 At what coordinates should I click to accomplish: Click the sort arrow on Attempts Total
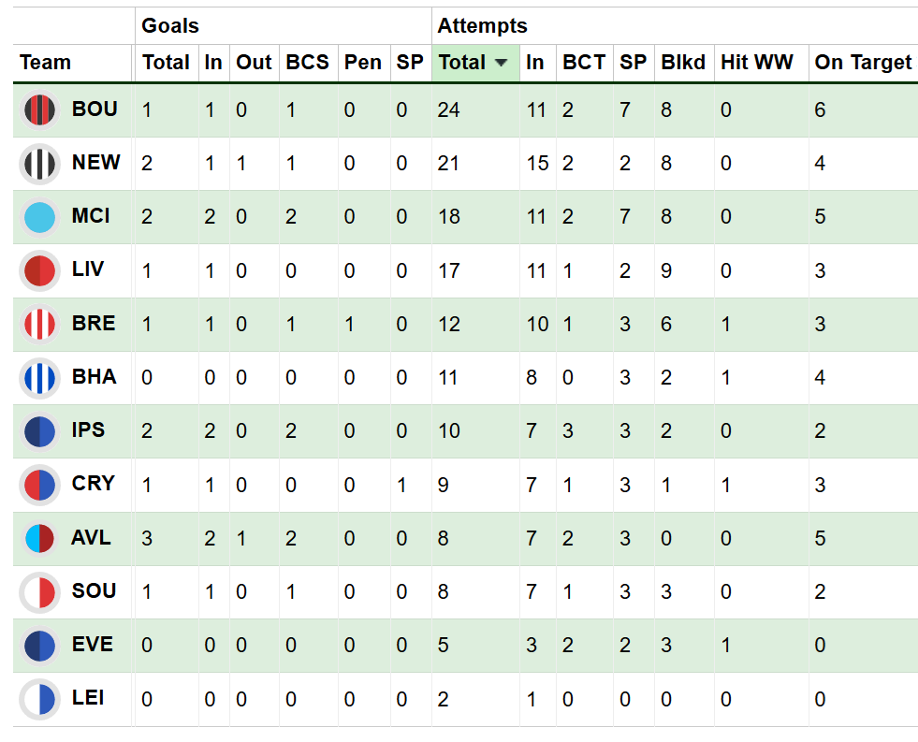coord(502,63)
